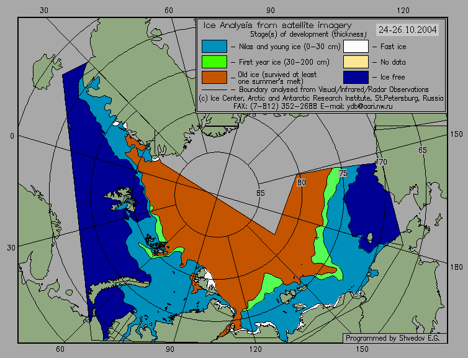The image size is (468, 358).
Task: Click the left-edge longitude label 30
Action: tap(11, 248)
